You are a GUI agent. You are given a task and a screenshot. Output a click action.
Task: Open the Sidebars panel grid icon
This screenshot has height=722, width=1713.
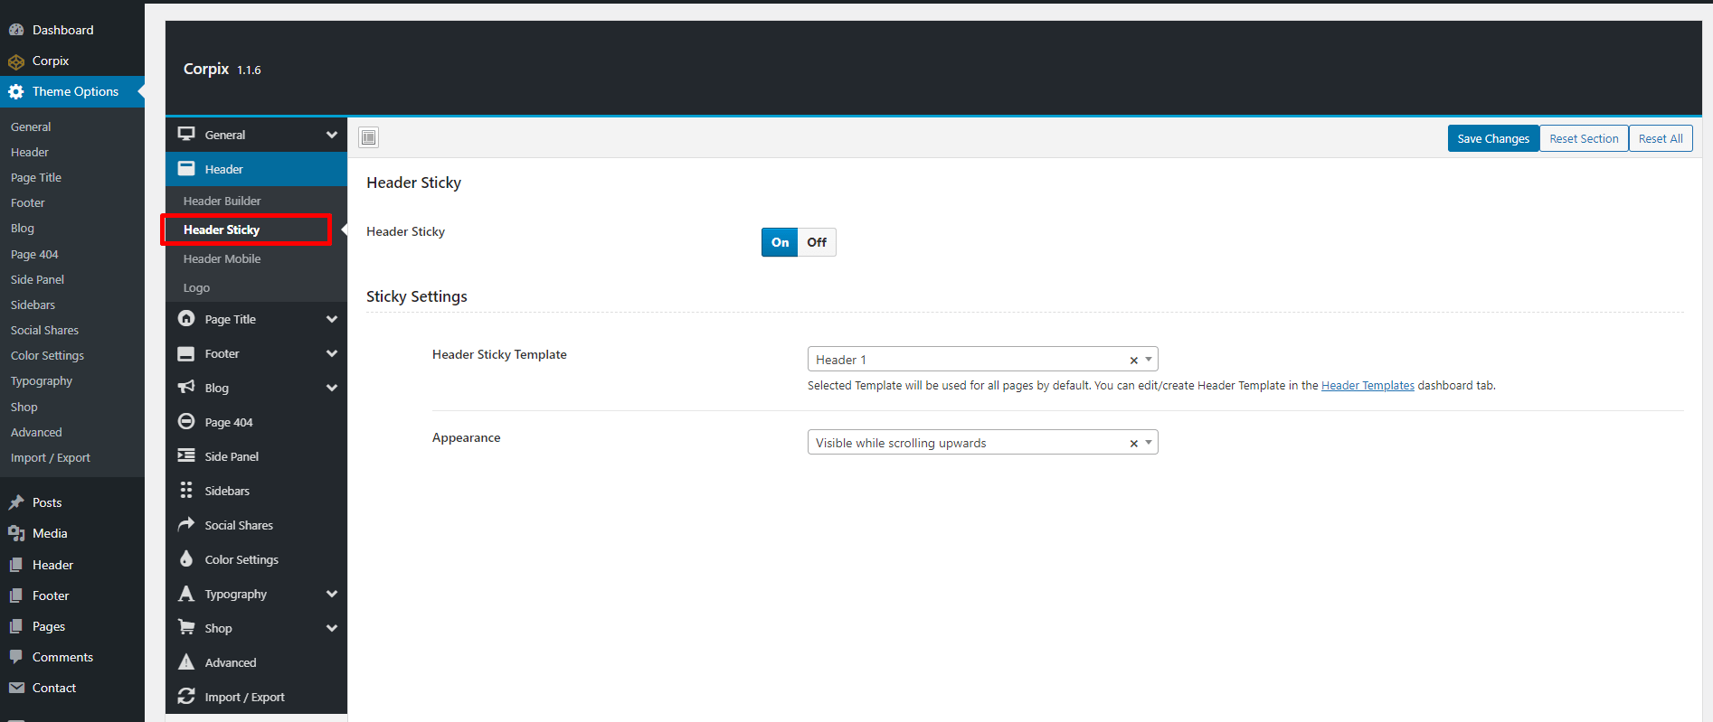186,490
